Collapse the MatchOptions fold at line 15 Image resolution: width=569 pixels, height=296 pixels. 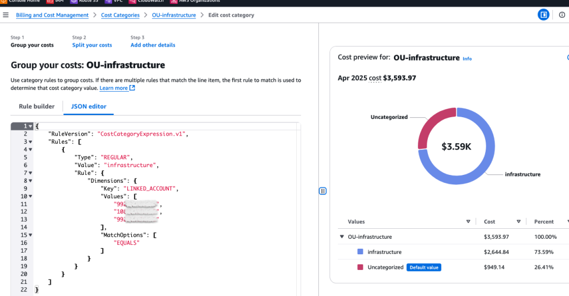pyautogui.click(x=31, y=235)
